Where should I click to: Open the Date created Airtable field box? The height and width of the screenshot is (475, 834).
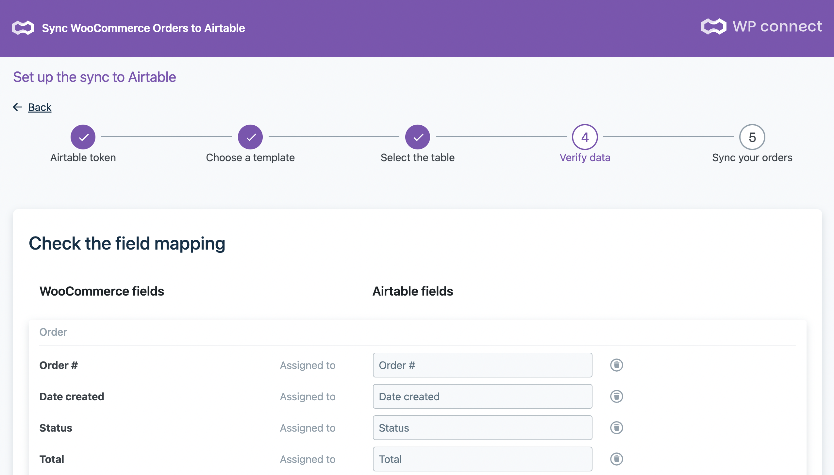coord(482,396)
